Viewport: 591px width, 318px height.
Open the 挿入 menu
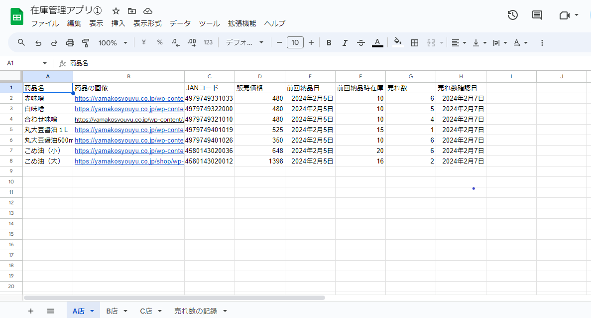[x=118, y=23]
